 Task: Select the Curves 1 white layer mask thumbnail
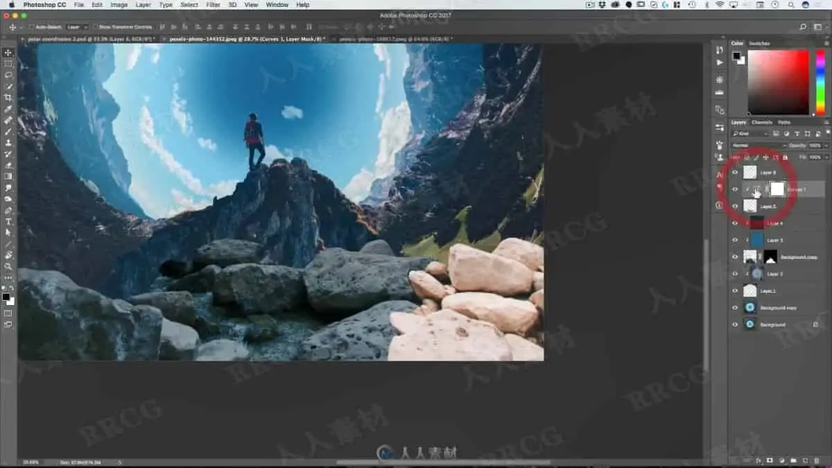click(777, 189)
